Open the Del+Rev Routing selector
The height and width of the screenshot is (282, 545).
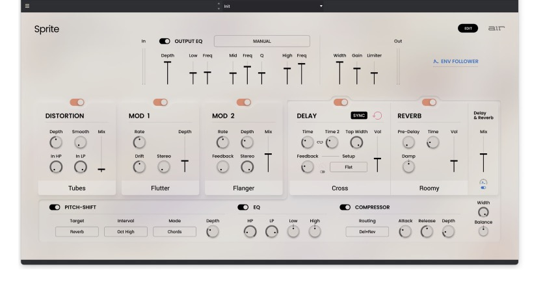click(367, 231)
